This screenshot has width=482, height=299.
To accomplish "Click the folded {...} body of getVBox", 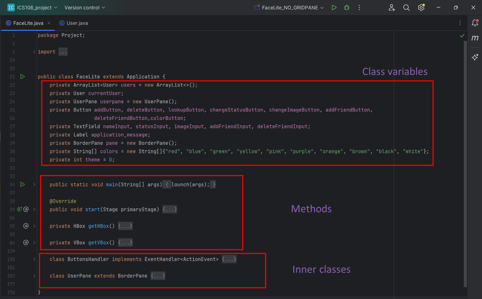I will point(125,243).
